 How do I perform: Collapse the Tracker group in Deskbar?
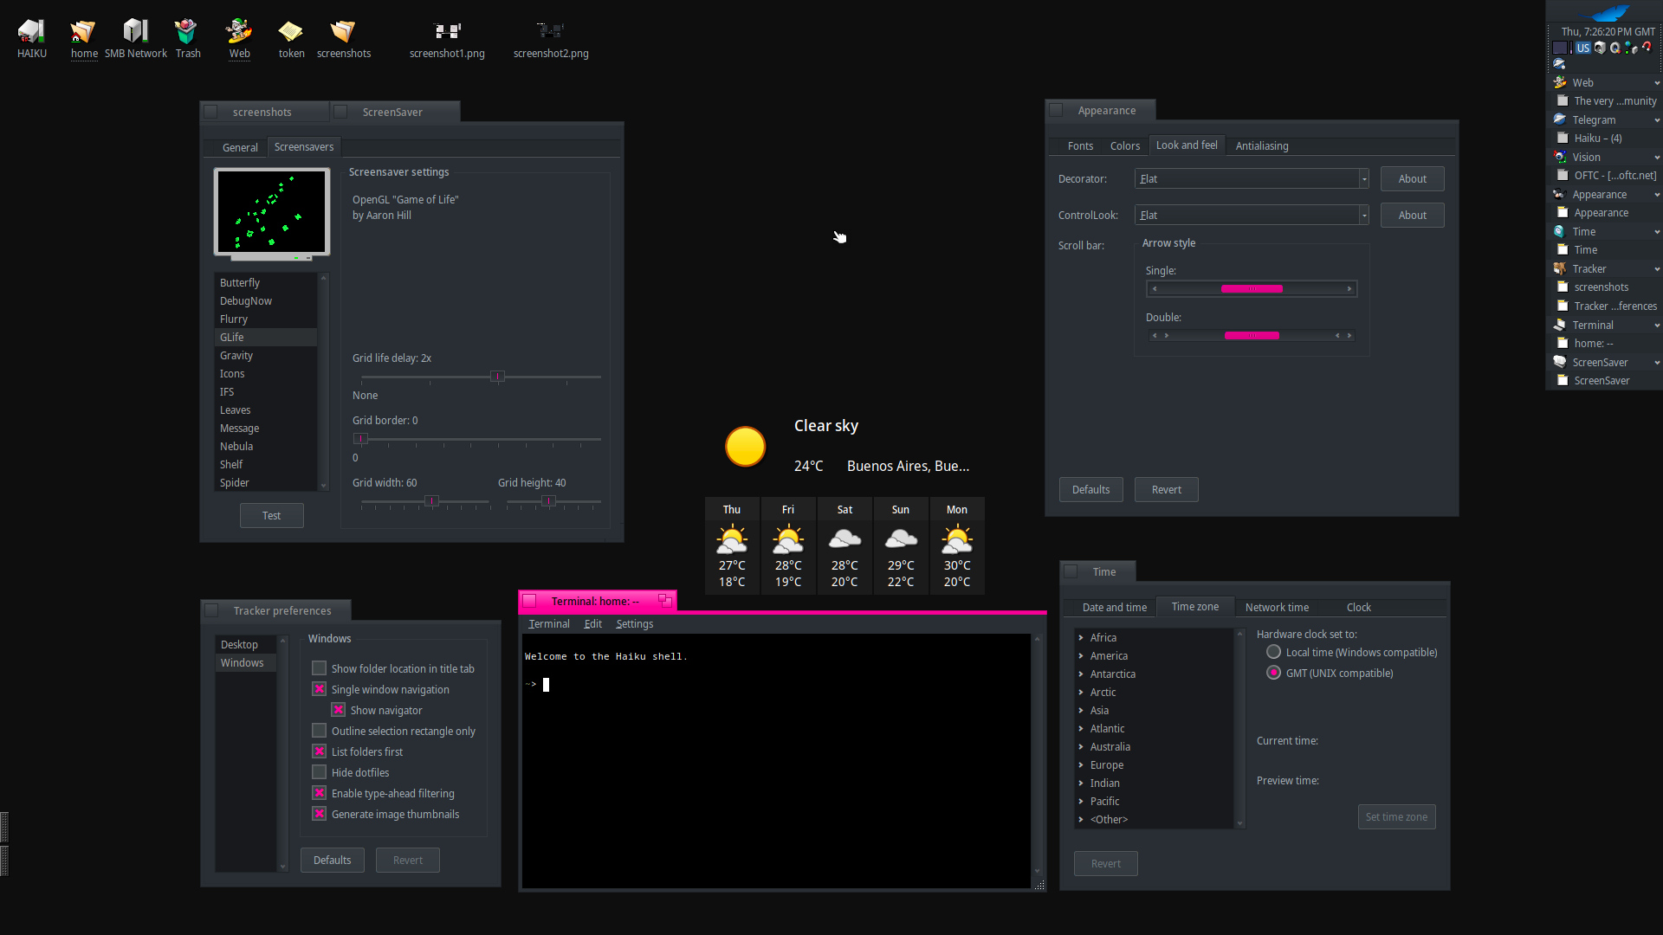[1656, 269]
